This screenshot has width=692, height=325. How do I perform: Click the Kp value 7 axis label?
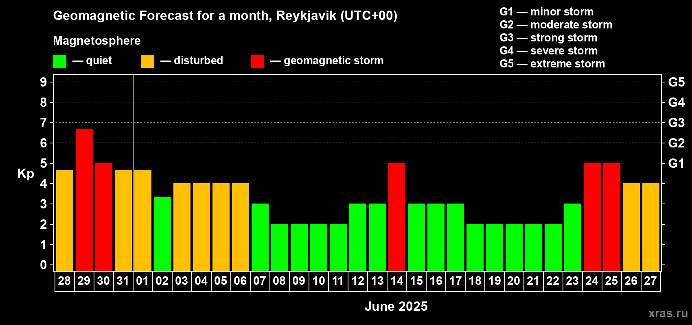pos(44,123)
